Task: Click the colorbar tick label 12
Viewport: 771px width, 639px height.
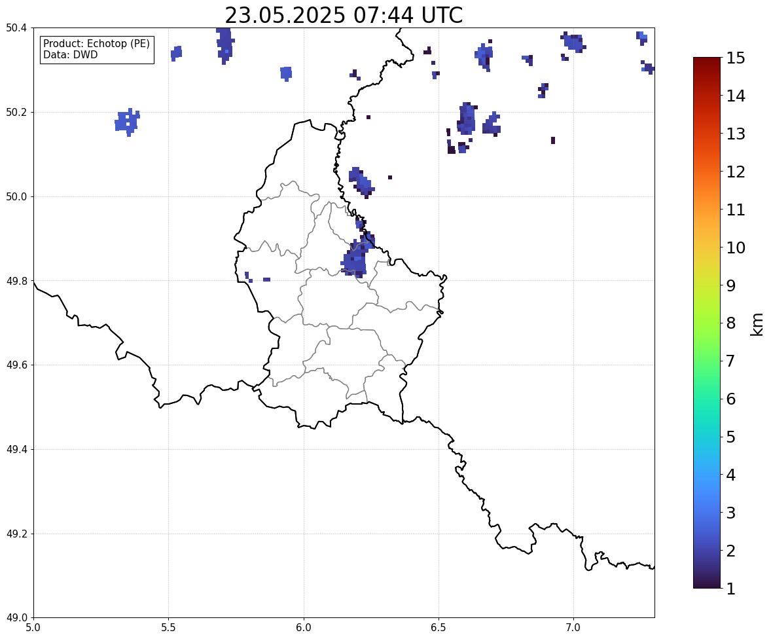Action: [x=736, y=172]
